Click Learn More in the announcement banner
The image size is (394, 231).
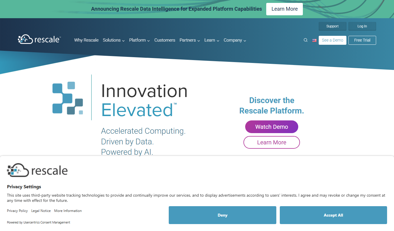[x=284, y=9]
